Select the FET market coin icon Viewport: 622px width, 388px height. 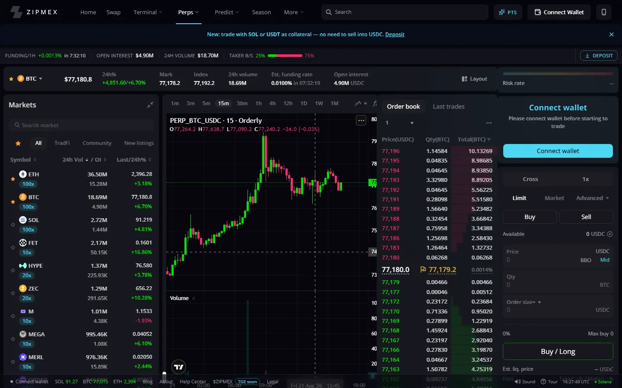coord(23,243)
